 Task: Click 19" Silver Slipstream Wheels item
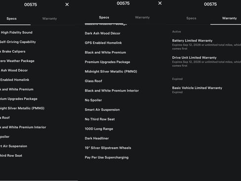pos(108,148)
